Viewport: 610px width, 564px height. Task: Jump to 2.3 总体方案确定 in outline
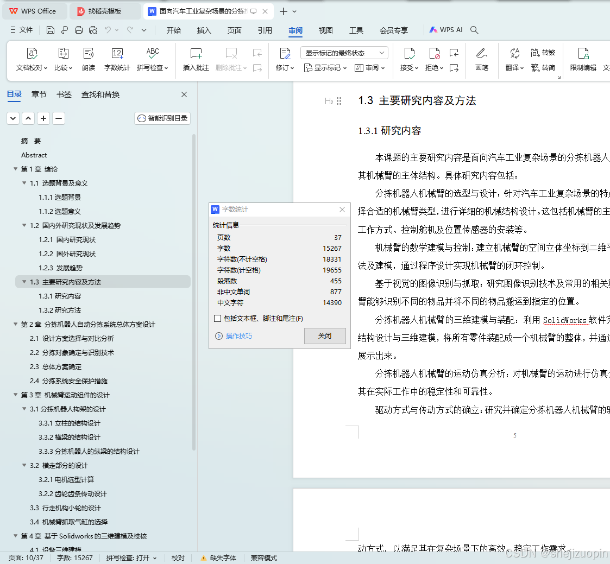(x=55, y=366)
